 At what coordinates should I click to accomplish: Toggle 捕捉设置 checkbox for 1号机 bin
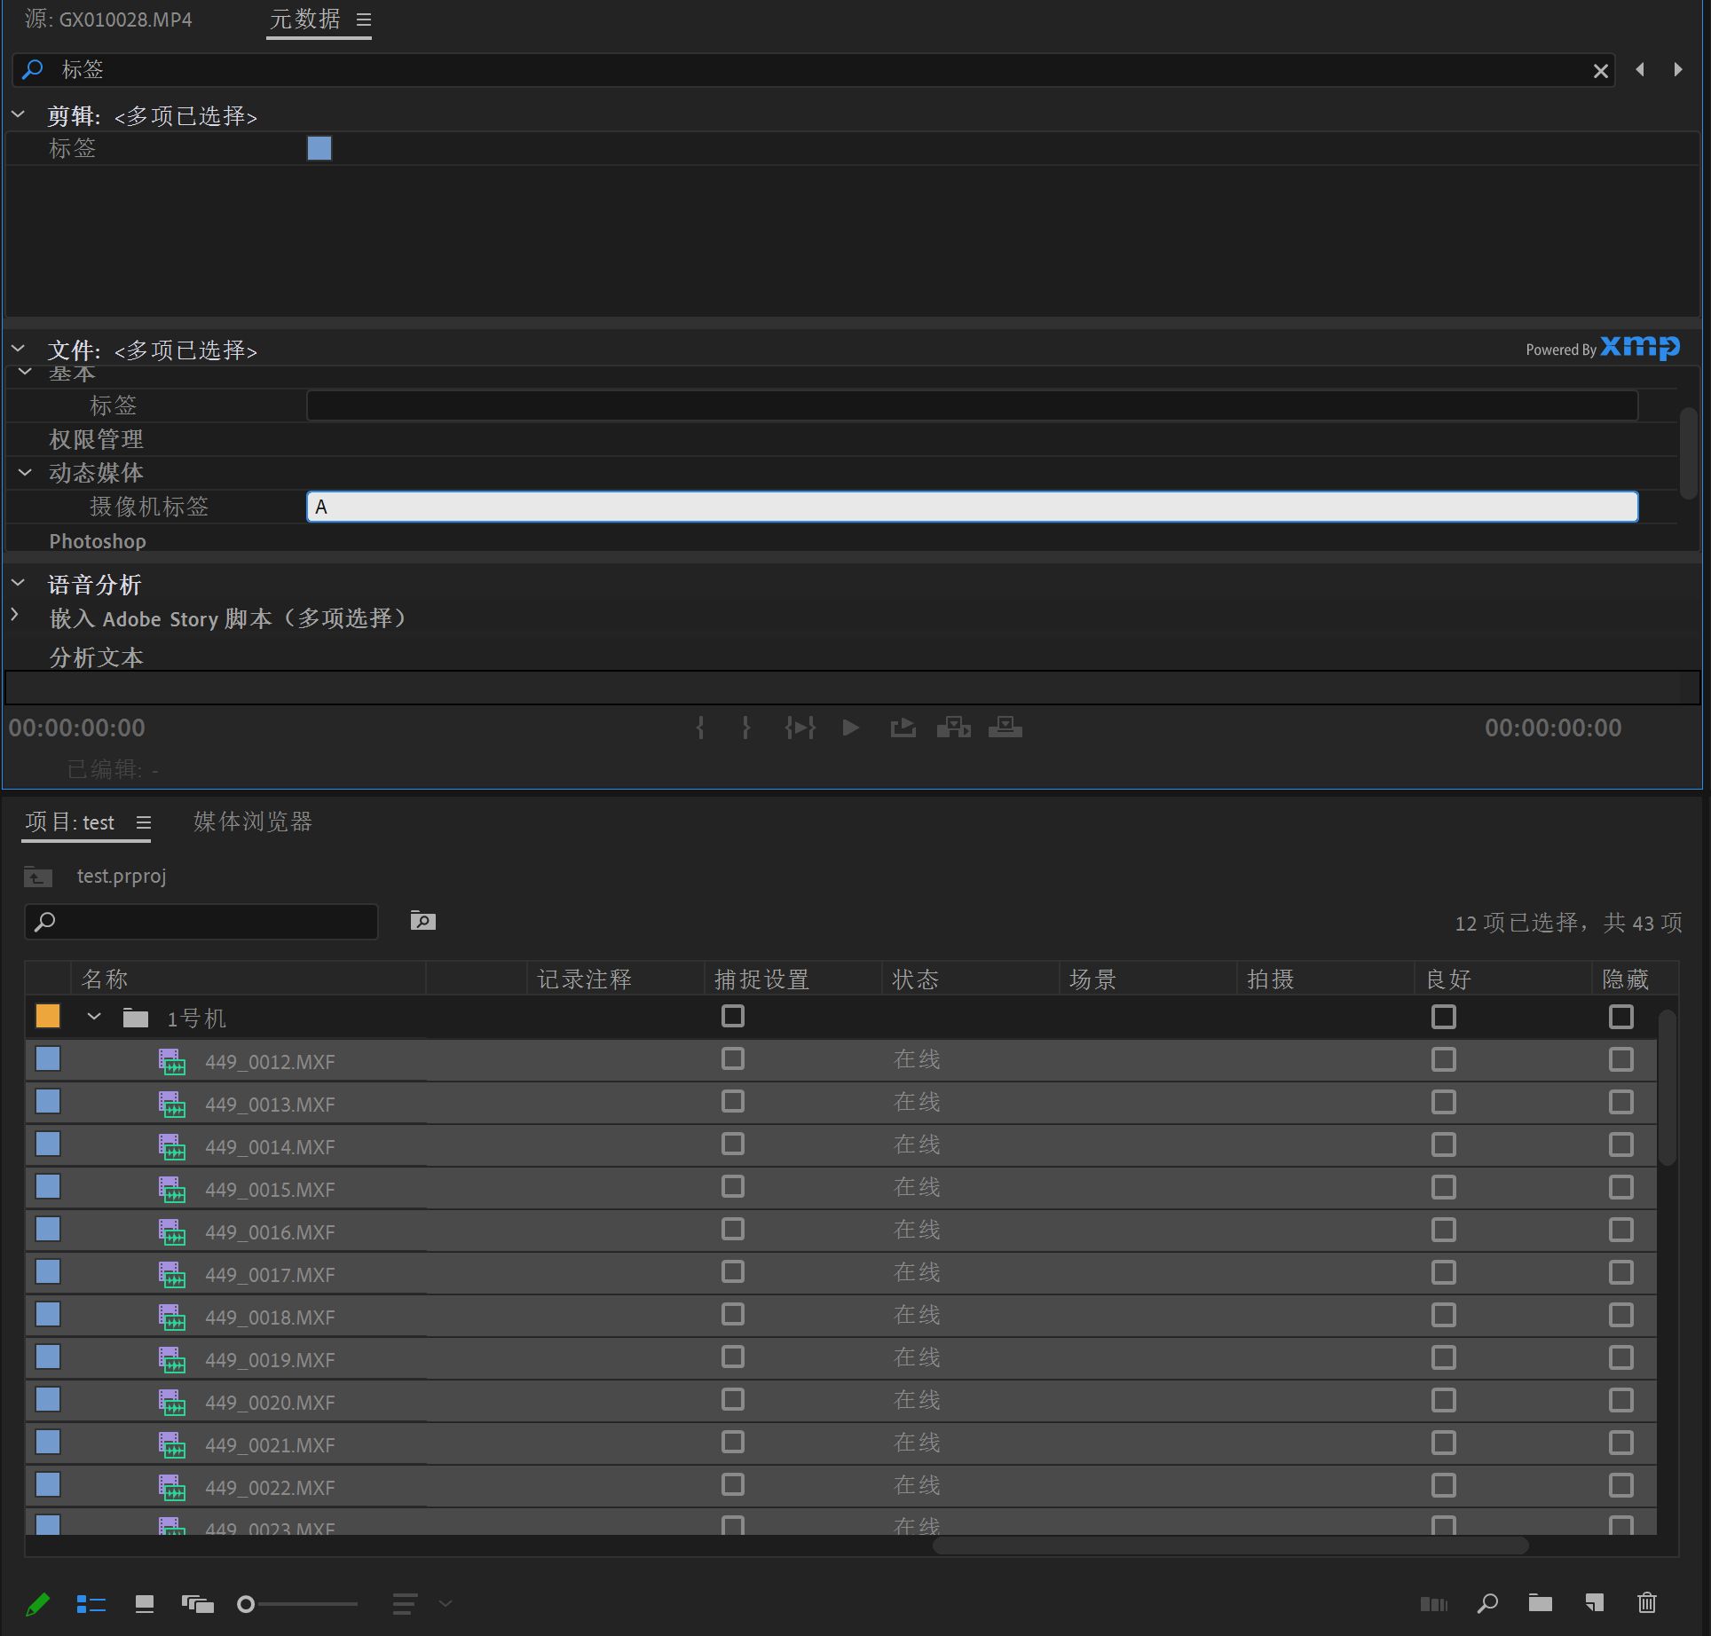pos(733,1016)
